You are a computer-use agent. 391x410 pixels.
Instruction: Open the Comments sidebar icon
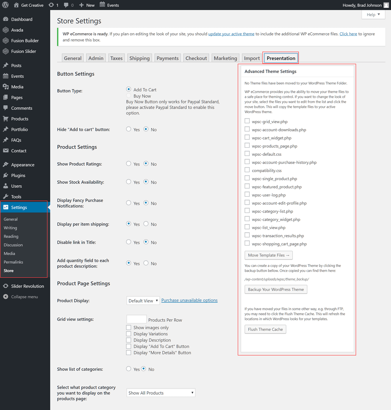tap(5, 108)
